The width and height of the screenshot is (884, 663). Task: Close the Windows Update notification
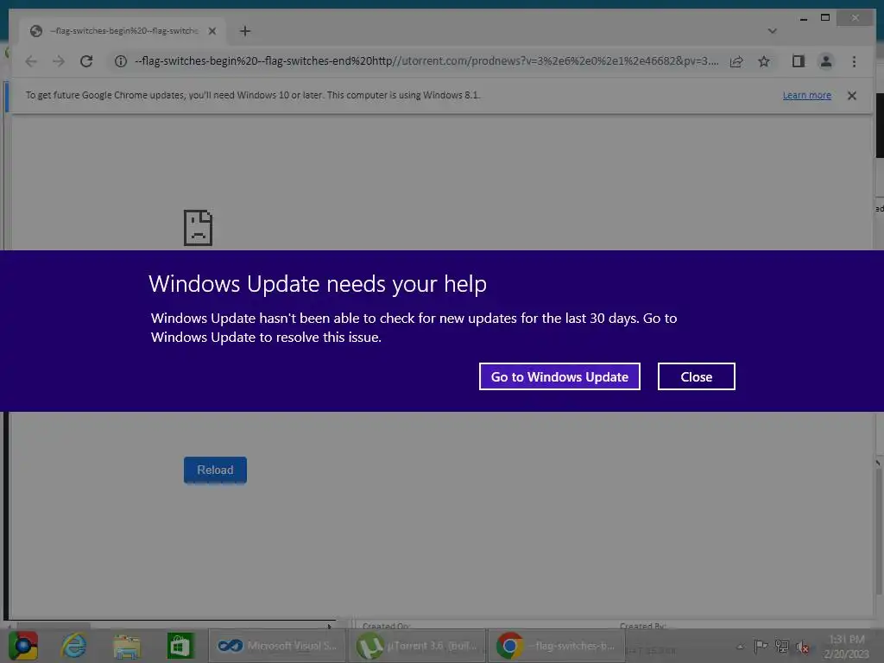[697, 376]
